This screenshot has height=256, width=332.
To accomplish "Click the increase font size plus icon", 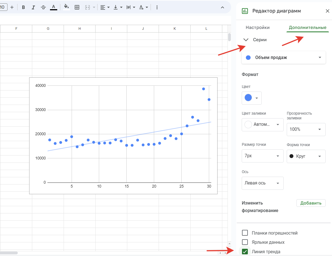I will coord(12,7).
